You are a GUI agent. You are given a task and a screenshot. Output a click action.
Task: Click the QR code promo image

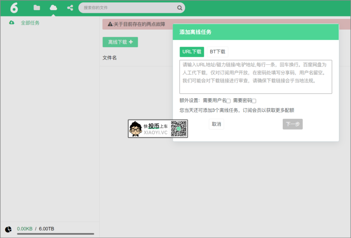pos(158,129)
